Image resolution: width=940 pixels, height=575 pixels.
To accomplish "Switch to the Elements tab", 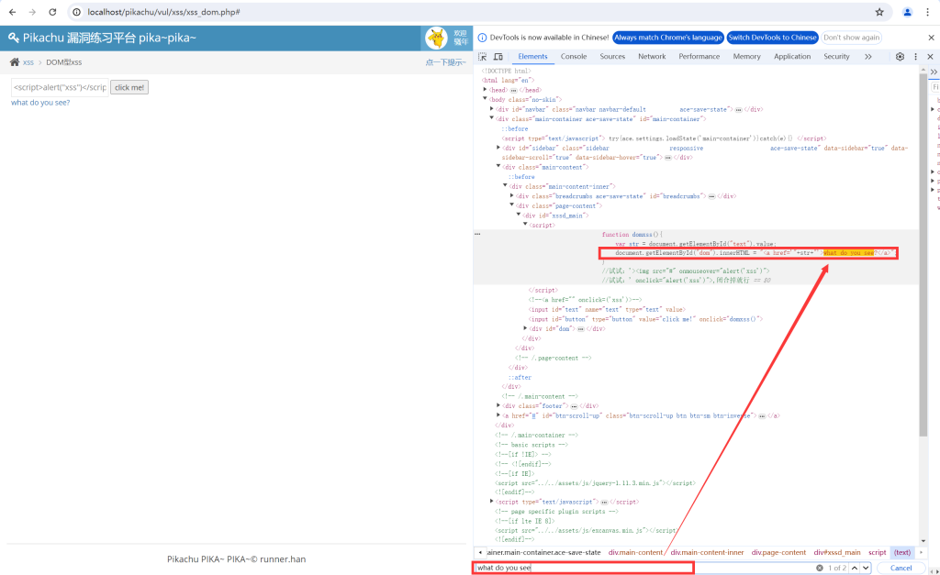I will coord(532,56).
